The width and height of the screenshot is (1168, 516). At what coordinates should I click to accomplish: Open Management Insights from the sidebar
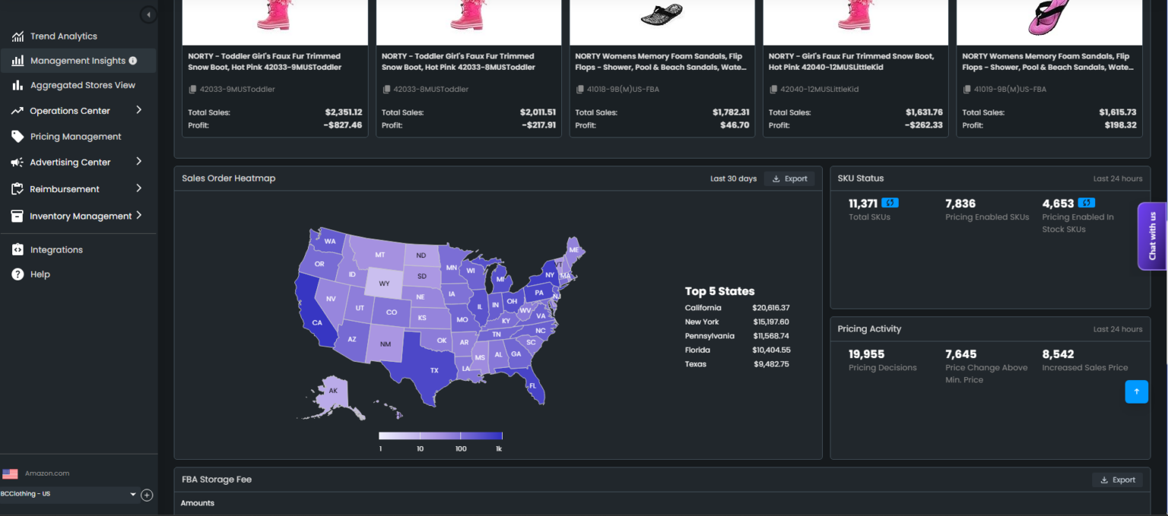pyautogui.click(x=17, y=61)
